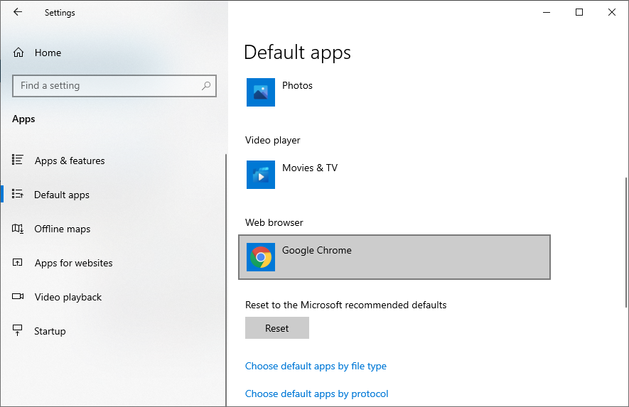Minimize the Settings window

point(547,12)
